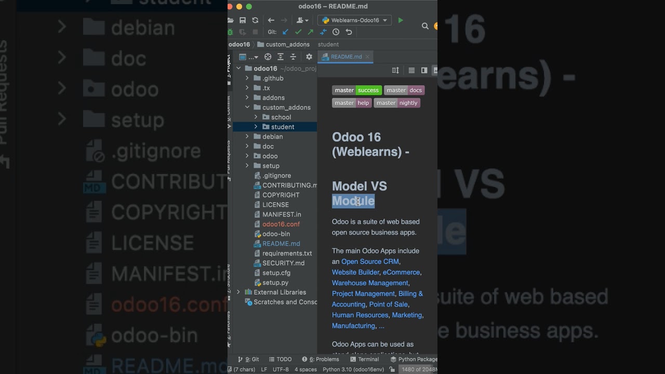Open the Code With Me user dropdown
This screenshot has height=374, width=665.
click(x=302, y=20)
